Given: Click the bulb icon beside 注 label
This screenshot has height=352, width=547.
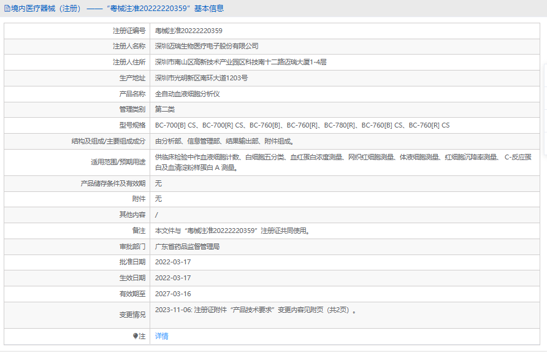Looking at the screenshot, I should [136, 336].
